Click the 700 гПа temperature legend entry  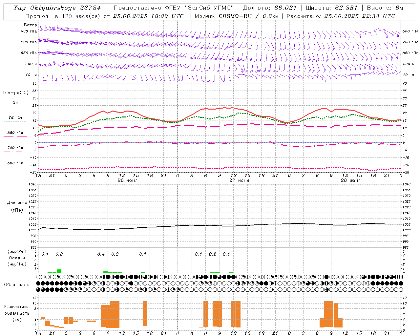tap(15, 148)
